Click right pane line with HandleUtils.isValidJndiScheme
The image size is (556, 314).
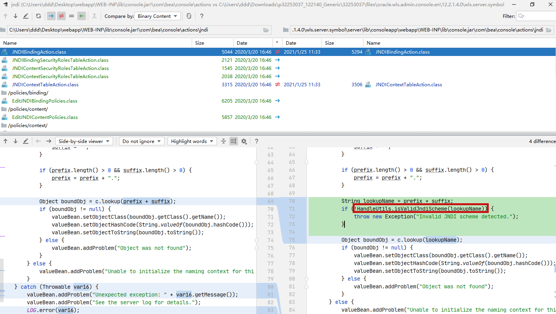(418, 209)
